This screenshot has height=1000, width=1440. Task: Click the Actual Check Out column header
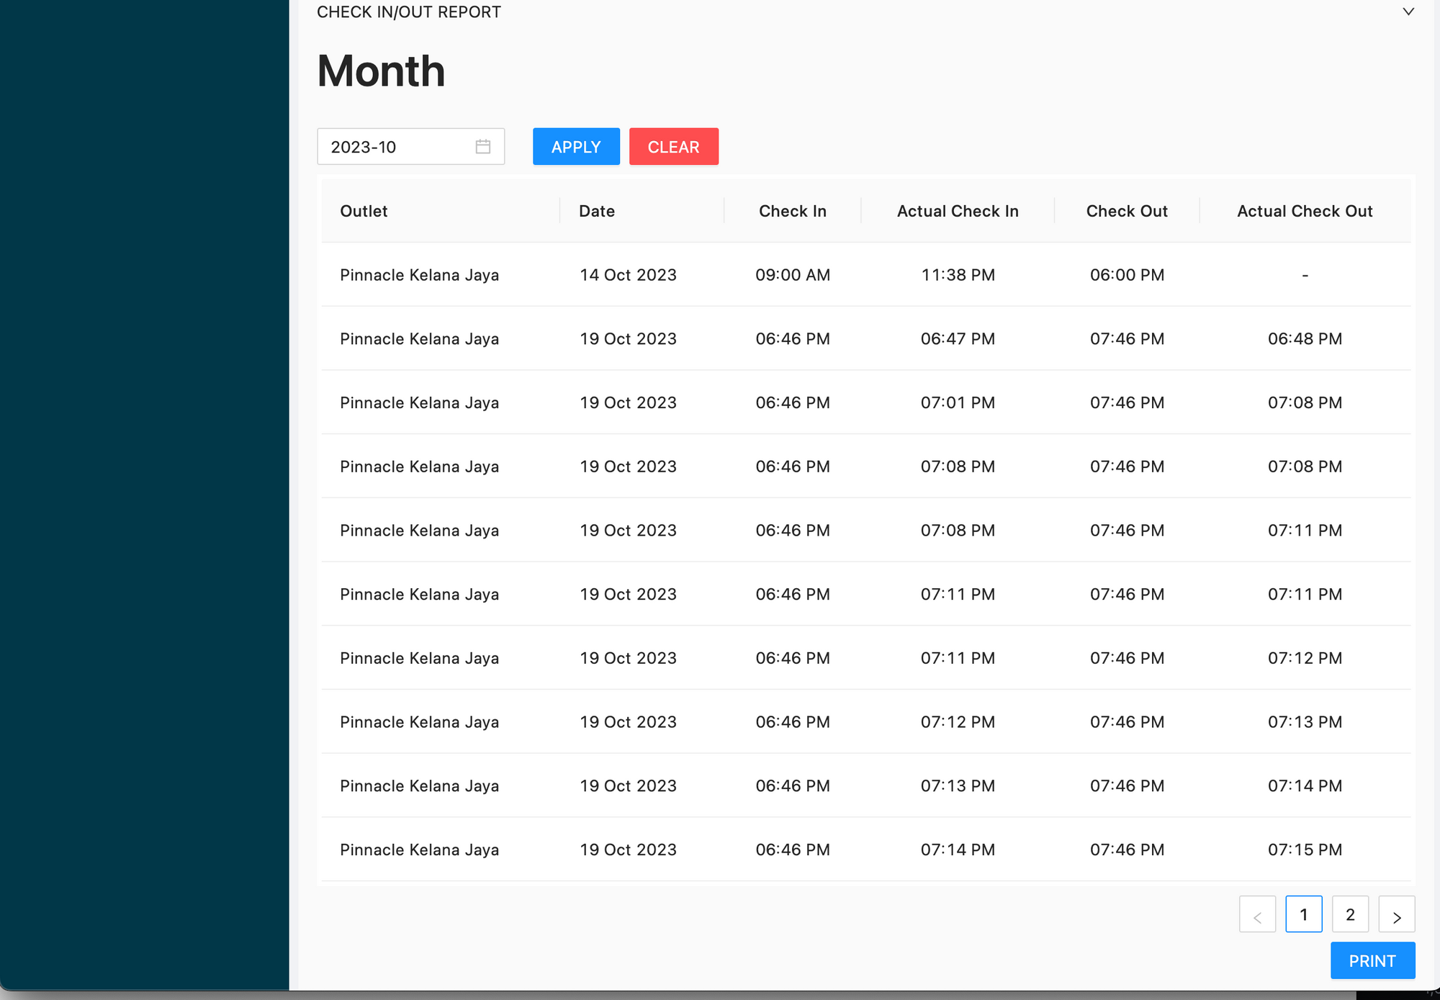tap(1305, 211)
